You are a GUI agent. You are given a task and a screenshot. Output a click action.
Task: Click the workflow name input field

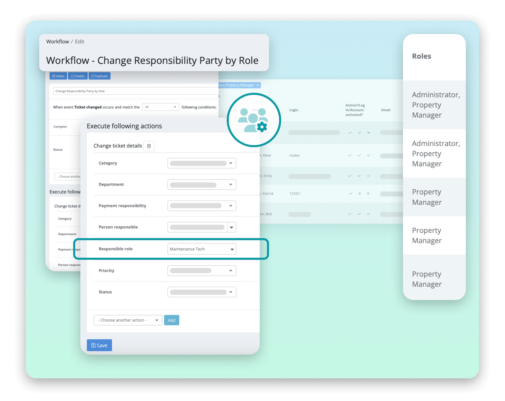point(136,91)
